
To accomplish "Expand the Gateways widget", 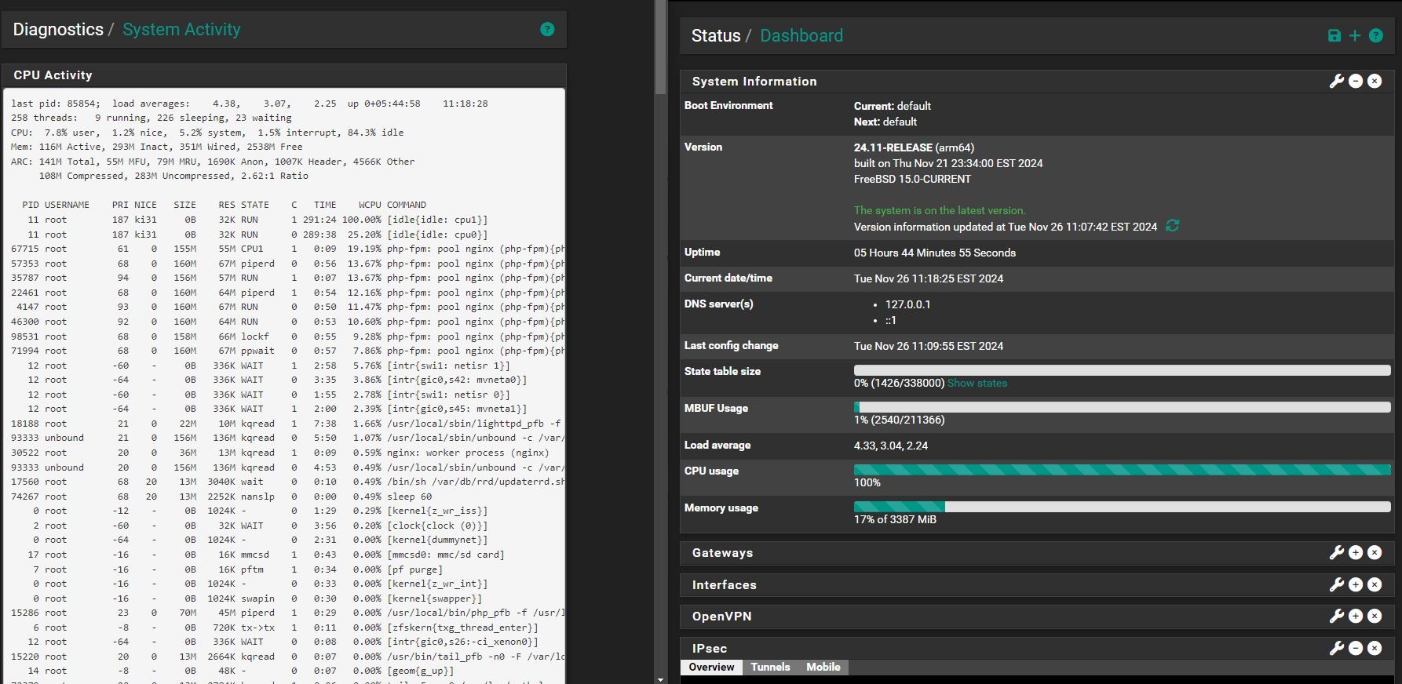I will pyautogui.click(x=1356, y=552).
